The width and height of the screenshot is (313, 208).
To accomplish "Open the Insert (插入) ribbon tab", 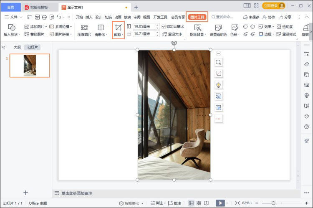I will pos(89,17).
